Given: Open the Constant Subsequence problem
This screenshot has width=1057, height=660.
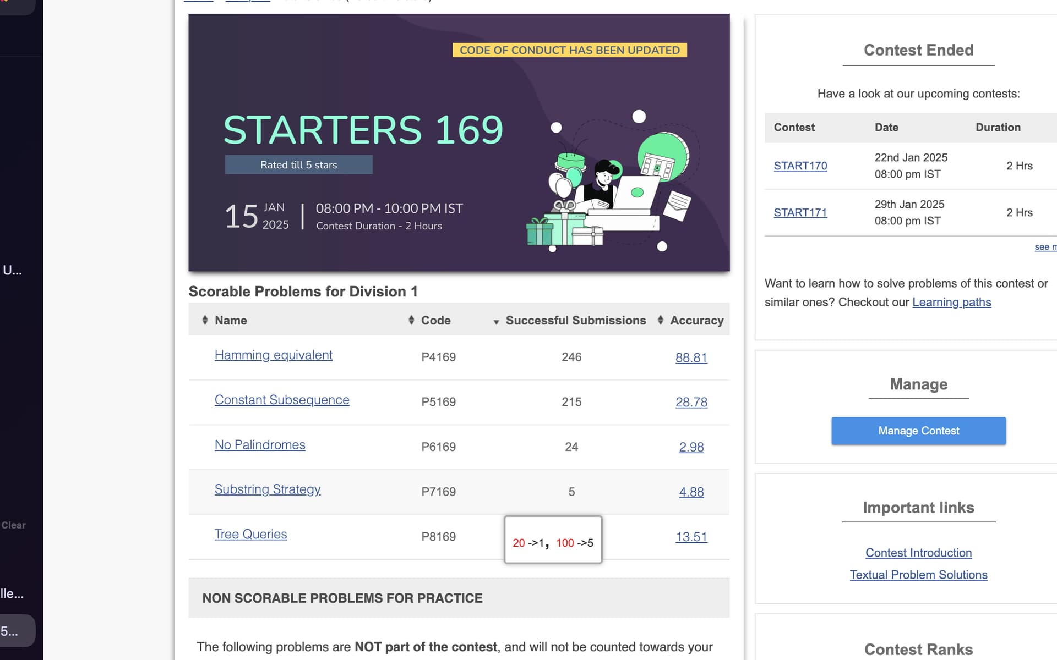Looking at the screenshot, I should point(281,400).
